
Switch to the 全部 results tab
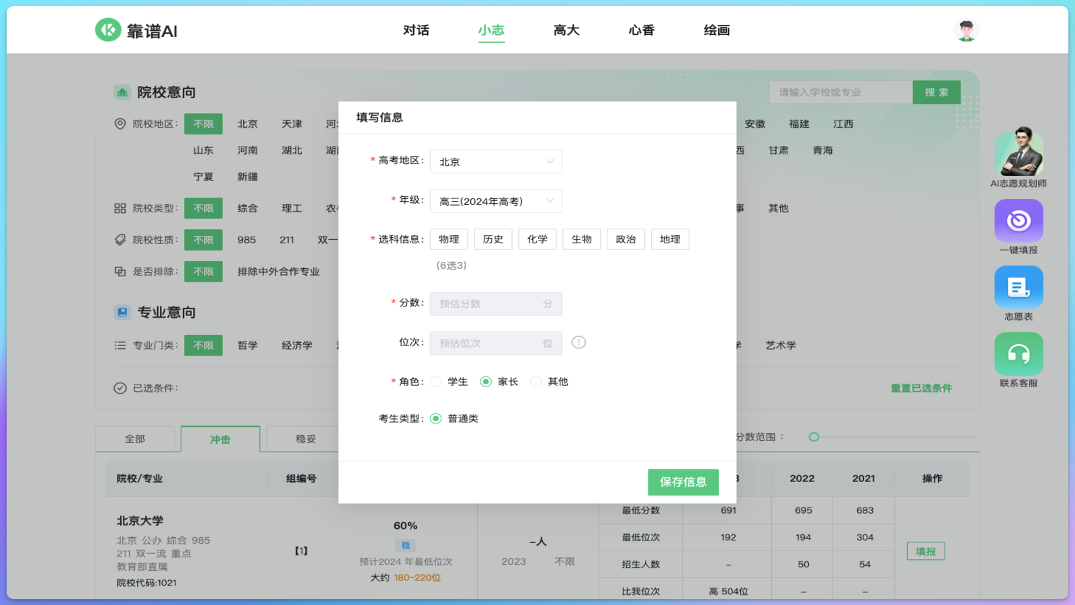[x=136, y=438]
